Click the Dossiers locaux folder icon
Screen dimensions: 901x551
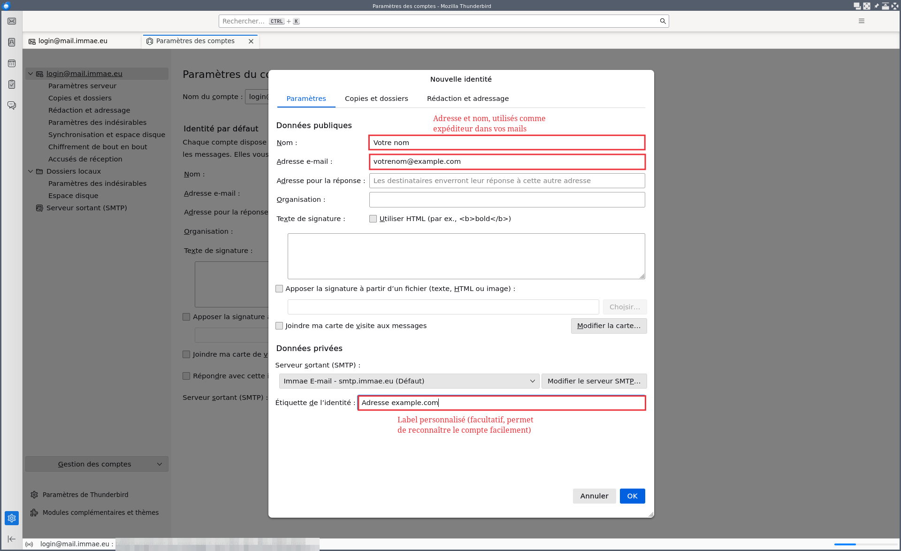(x=39, y=171)
